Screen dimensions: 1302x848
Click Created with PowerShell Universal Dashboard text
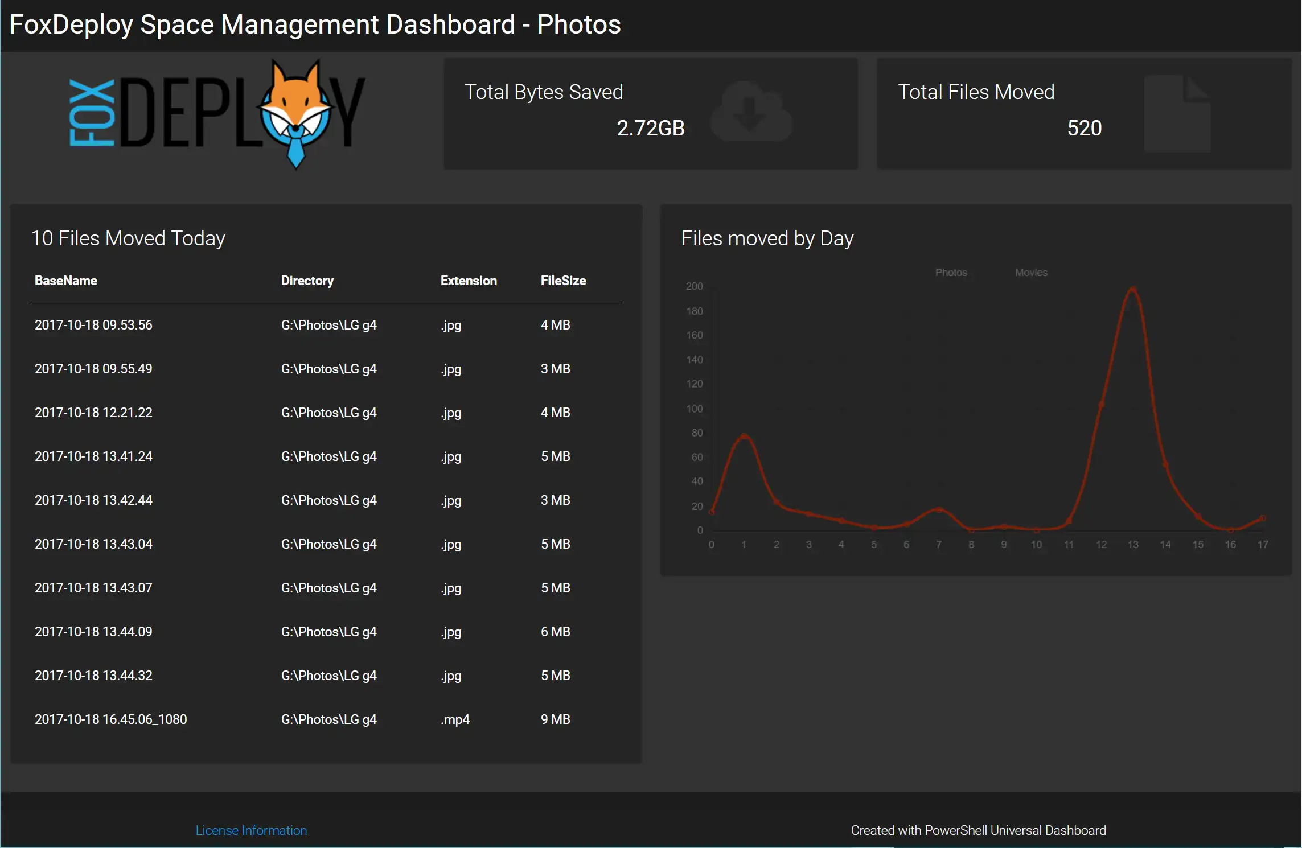click(978, 830)
